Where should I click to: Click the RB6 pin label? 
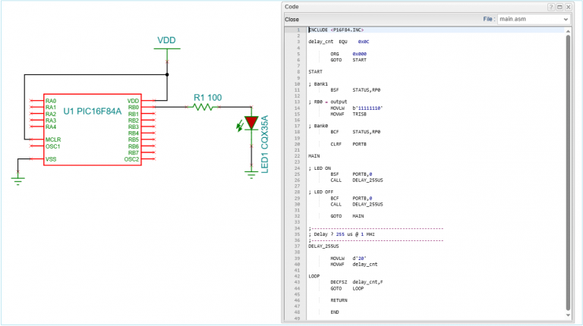point(134,146)
